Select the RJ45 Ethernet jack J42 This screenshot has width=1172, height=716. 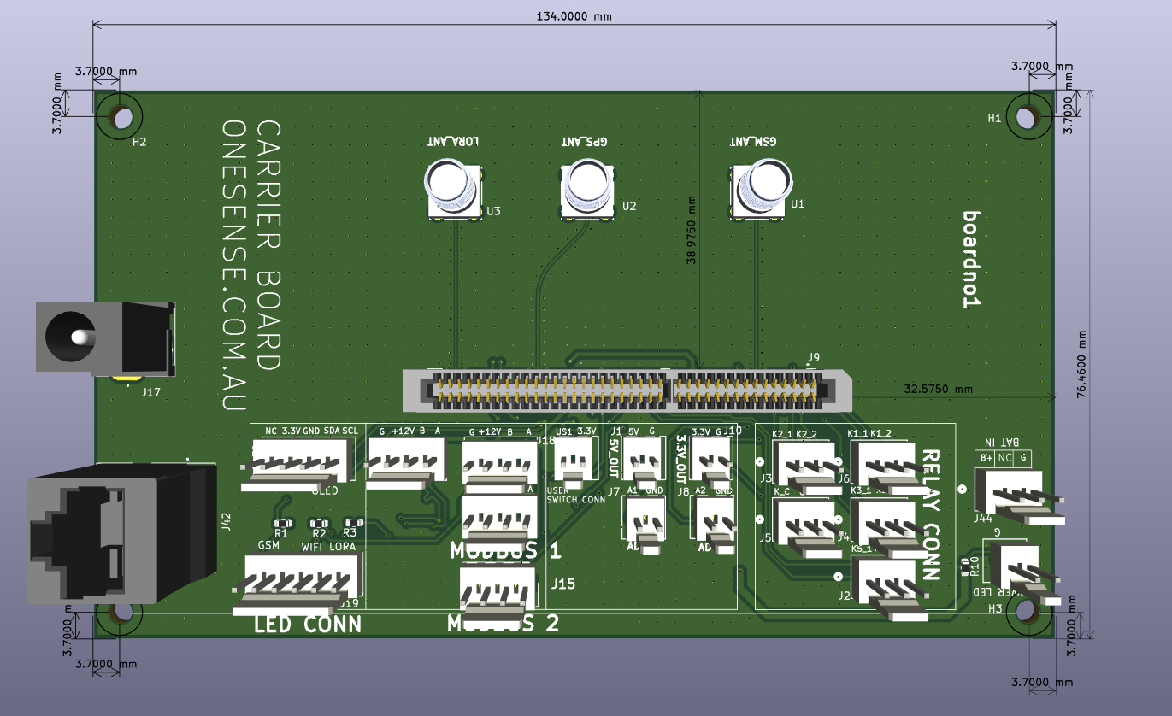click(x=115, y=533)
